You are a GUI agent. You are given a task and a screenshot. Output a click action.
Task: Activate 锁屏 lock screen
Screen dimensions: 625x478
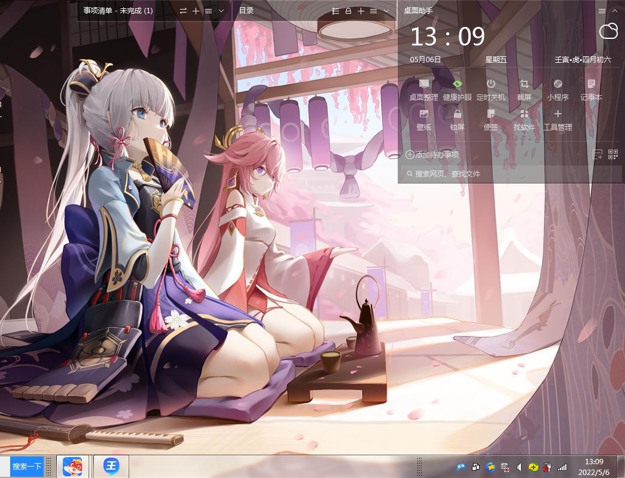pyautogui.click(x=457, y=120)
